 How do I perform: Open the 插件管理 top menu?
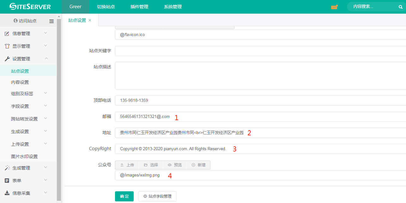point(139,7)
